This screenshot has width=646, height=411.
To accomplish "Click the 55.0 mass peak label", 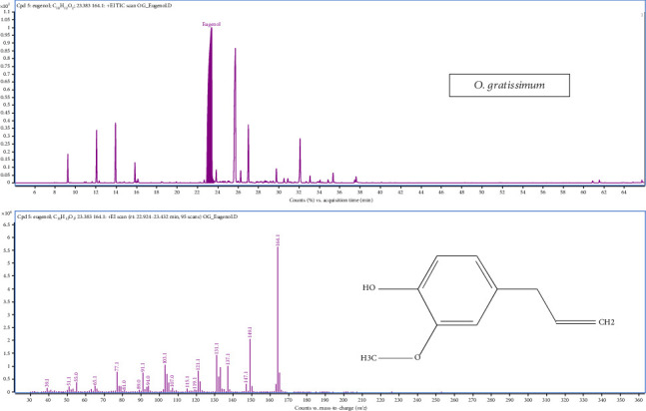I will tap(76, 377).
